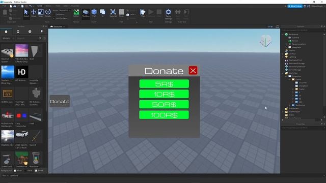
Task: Expand the SpawnLocation node
Action: click(286, 44)
